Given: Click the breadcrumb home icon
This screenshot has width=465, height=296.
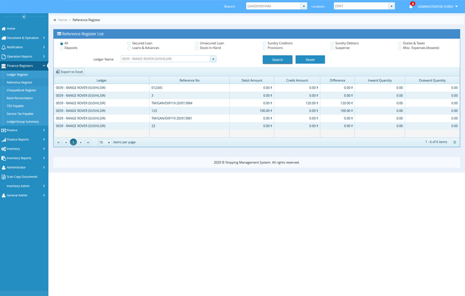Looking at the screenshot, I should (55, 20).
